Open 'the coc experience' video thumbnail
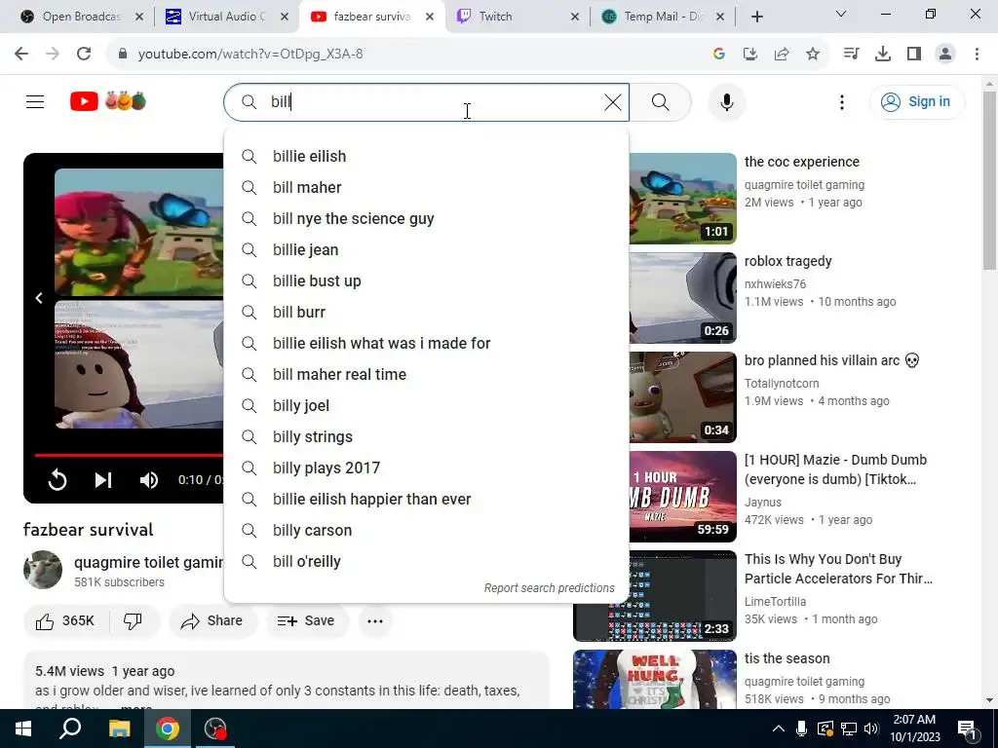Viewport: 998px width, 748px height. [682, 199]
